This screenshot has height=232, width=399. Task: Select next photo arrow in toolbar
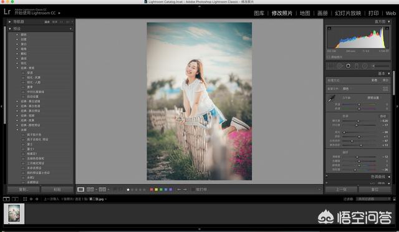(x=185, y=190)
